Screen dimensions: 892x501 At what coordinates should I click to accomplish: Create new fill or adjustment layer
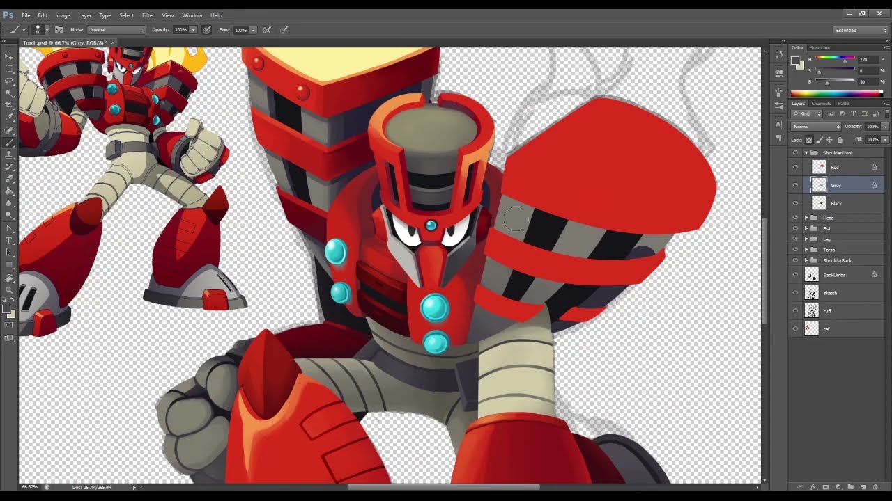838,487
